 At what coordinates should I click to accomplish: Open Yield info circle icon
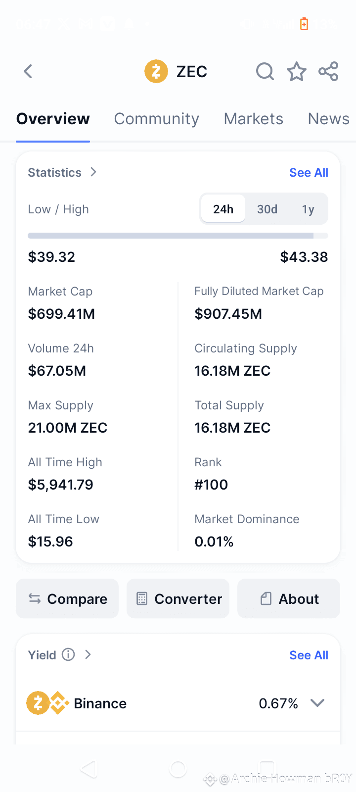click(68, 655)
